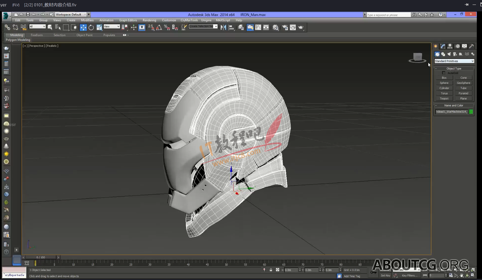The image size is (482, 280).
Task: Click the Mirror tool icon
Action: tap(223, 27)
